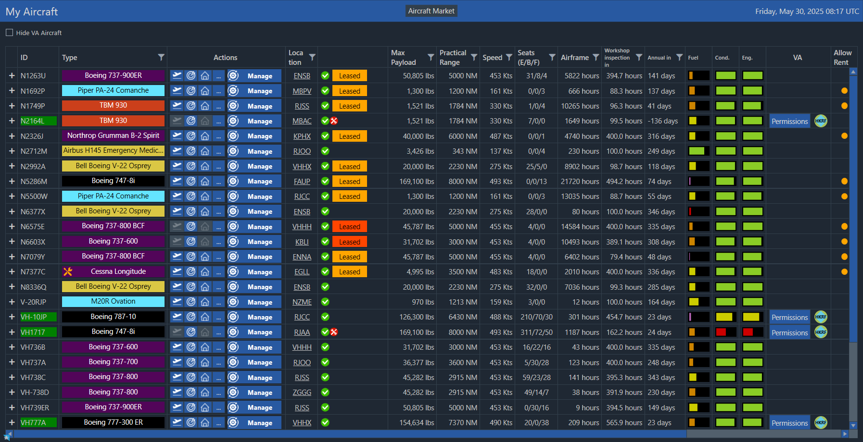Click the home icon for N8336Q

(205, 287)
